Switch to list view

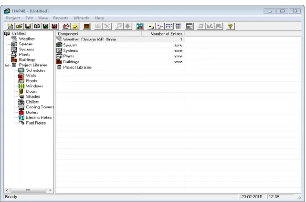(169, 26)
